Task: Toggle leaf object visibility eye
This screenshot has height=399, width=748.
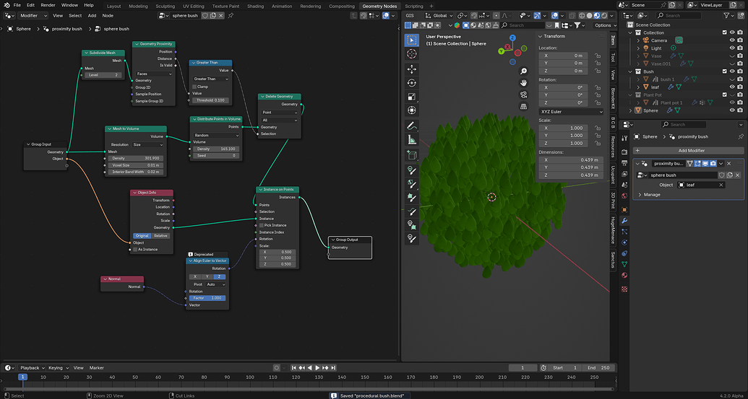Action: click(732, 87)
